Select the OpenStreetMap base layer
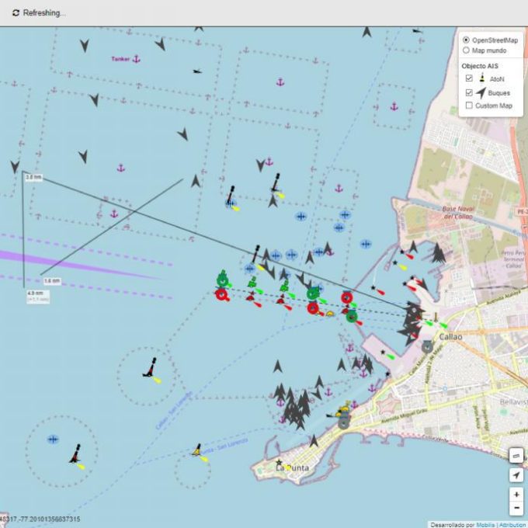The width and height of the screenshot is (528, 528). pyautogui.click(x=466, y=40)
